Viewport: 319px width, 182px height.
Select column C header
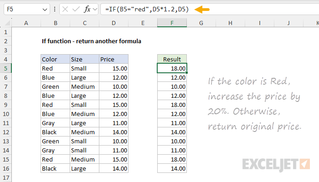85,23
